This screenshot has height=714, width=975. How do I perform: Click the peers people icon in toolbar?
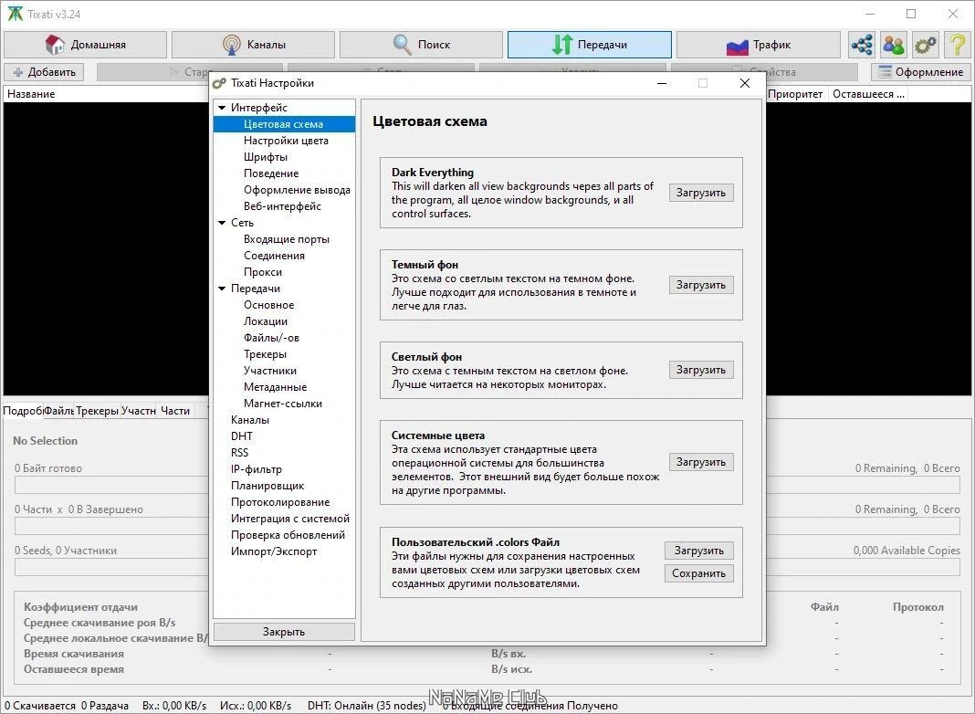(894, 45)
